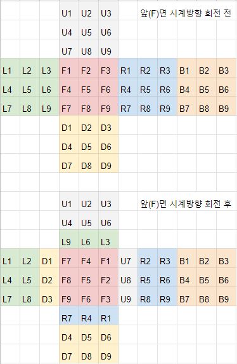The image size is (237, 364).
Task: Select cell L3 in the 회전 전 grid
Action: click(x=49, y=68)
